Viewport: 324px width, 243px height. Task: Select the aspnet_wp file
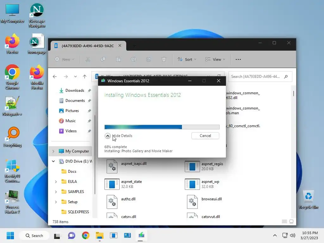pyautogui.click(x=202, y=184)
